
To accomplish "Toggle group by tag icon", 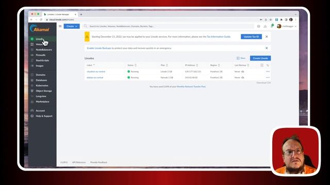I will tap(268, 65).
